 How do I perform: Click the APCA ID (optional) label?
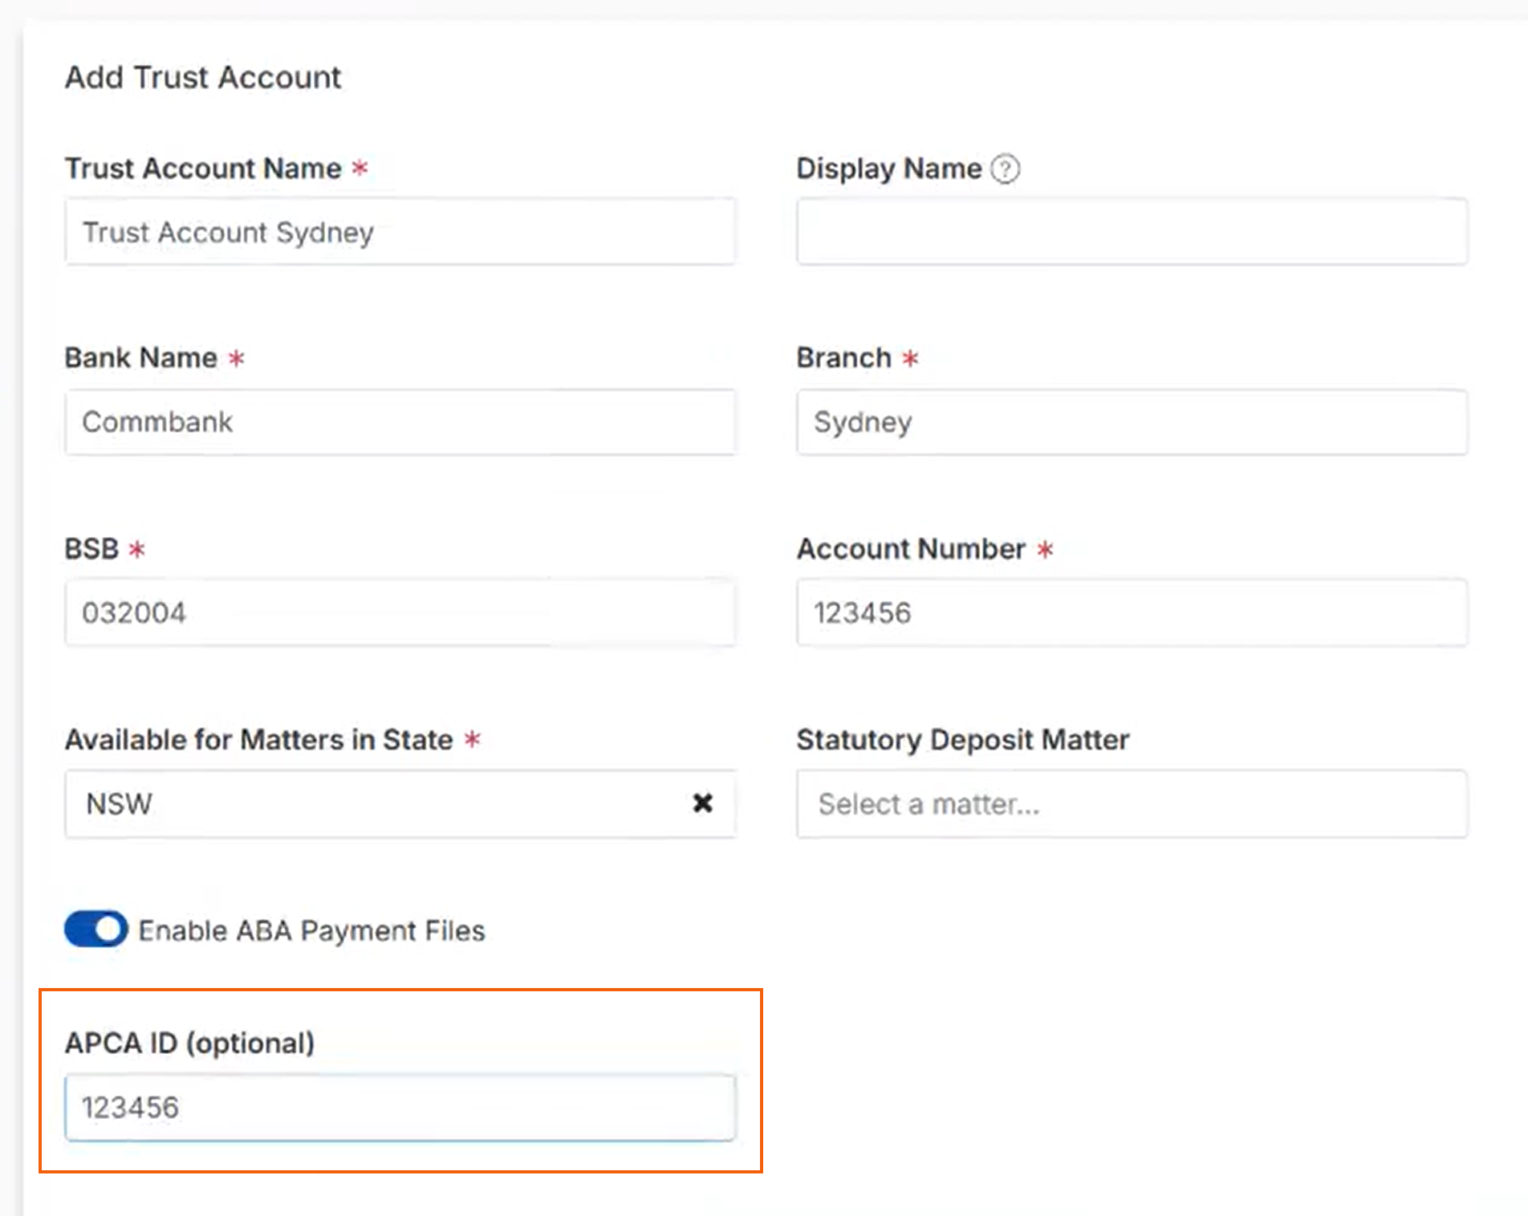click(190, 1043)
